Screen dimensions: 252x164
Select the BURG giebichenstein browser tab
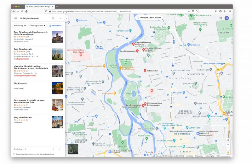[x=39, y=6]
